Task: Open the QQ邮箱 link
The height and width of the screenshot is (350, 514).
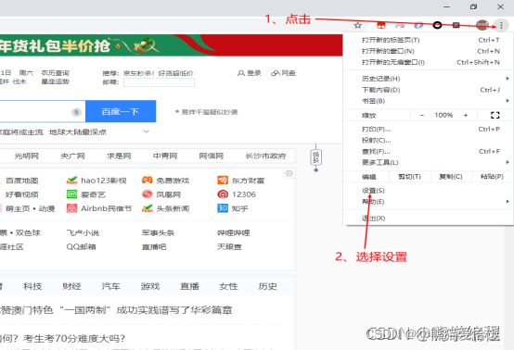Action: pos(81,246)
